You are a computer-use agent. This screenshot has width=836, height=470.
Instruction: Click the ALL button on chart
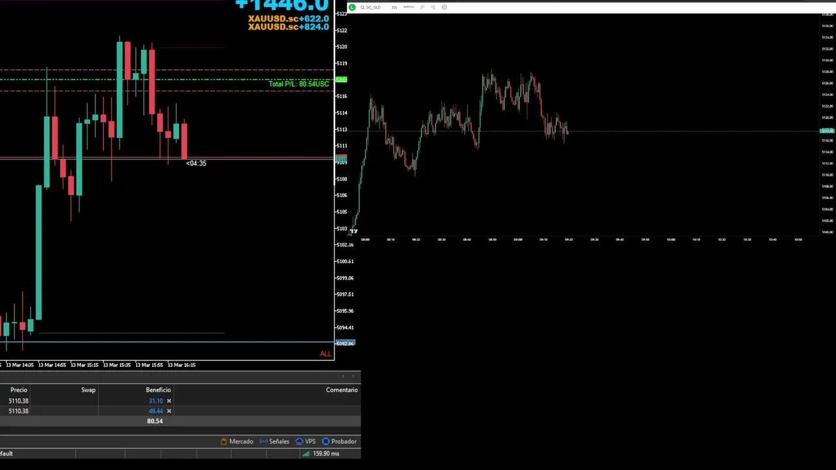325,354
